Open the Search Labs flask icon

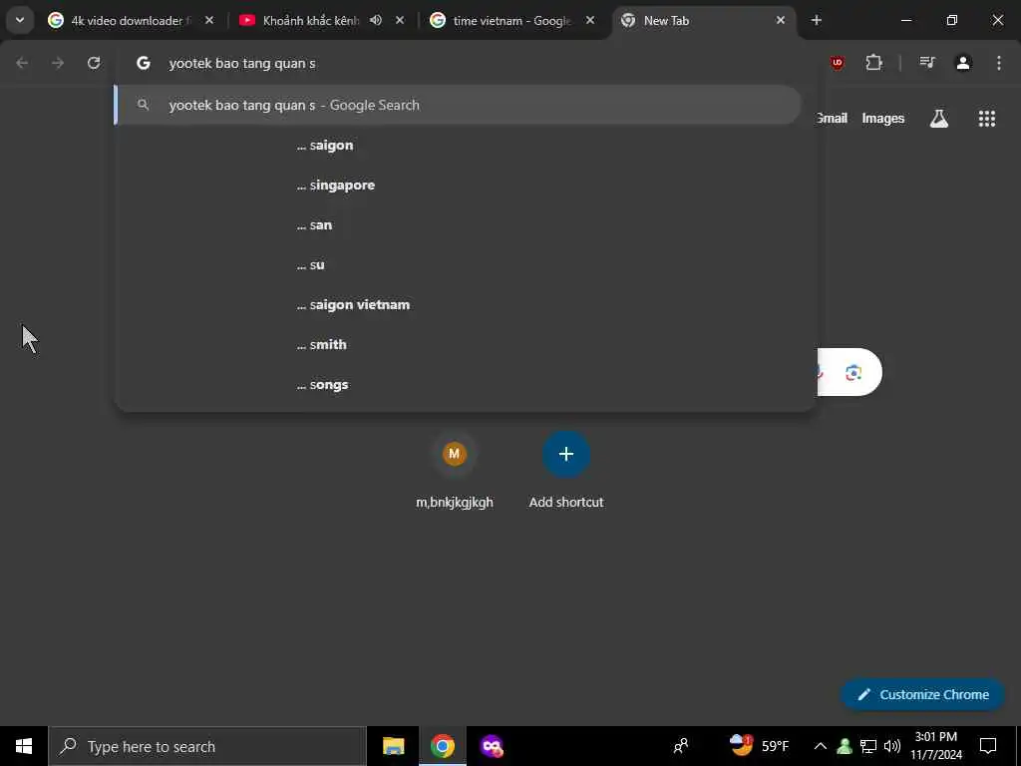(x=939, y=118)
